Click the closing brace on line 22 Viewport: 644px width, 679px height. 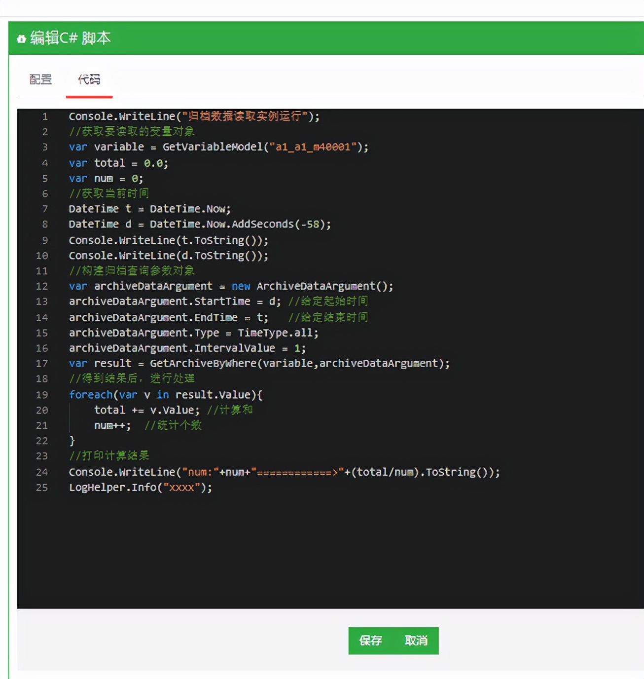pos(72,441)
